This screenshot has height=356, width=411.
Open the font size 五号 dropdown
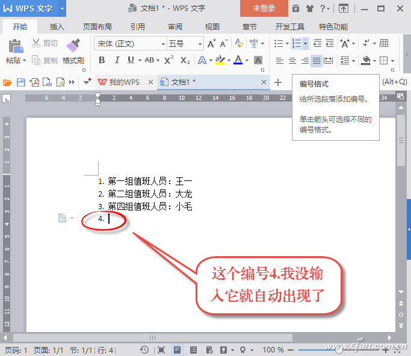pos(200,44)
